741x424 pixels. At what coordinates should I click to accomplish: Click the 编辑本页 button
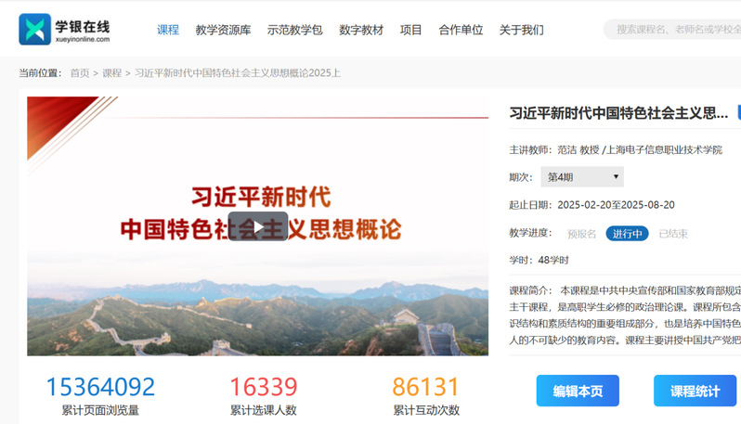pyautogui.click(x=578, y=391)
